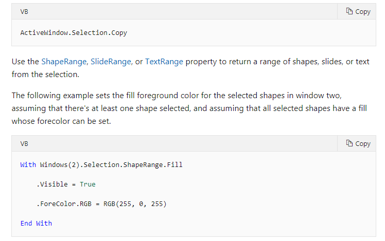The image size is (385, 241).
Task: Click the With keyword starting the Windows(2) line
Action: pos(28,165)
